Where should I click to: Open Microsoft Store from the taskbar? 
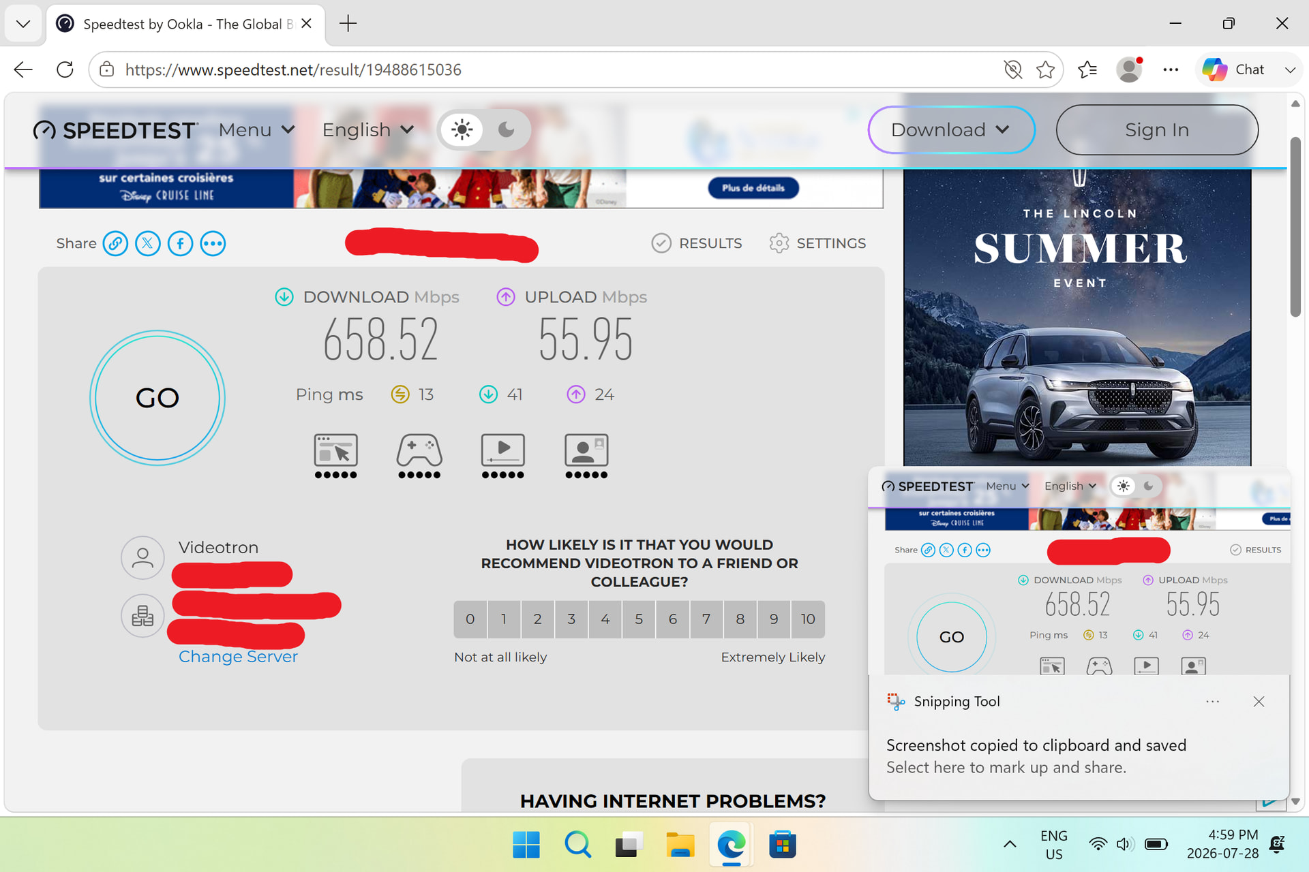[x=783, y=845]
